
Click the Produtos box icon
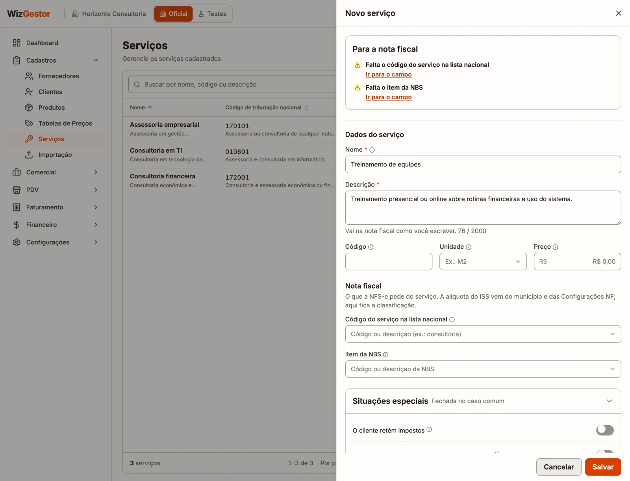point(29,107)
